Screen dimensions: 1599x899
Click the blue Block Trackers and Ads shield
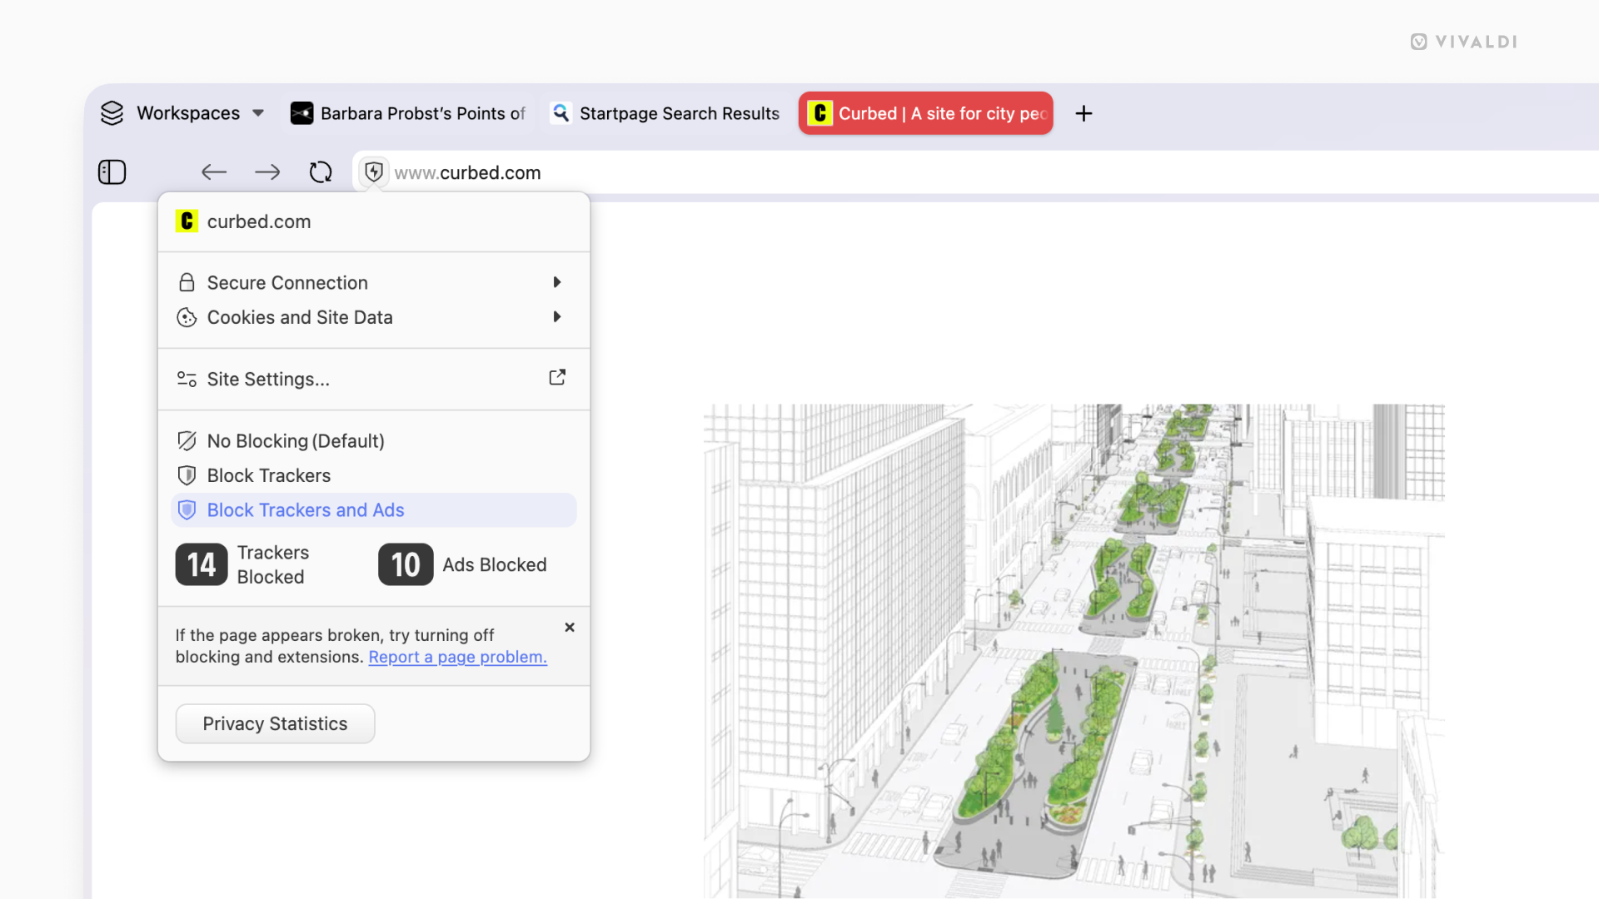click(x=187, y=510)
